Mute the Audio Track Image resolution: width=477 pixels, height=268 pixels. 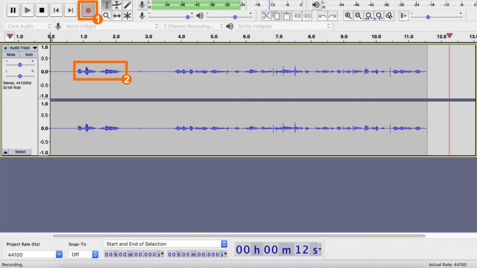point(11,55)
